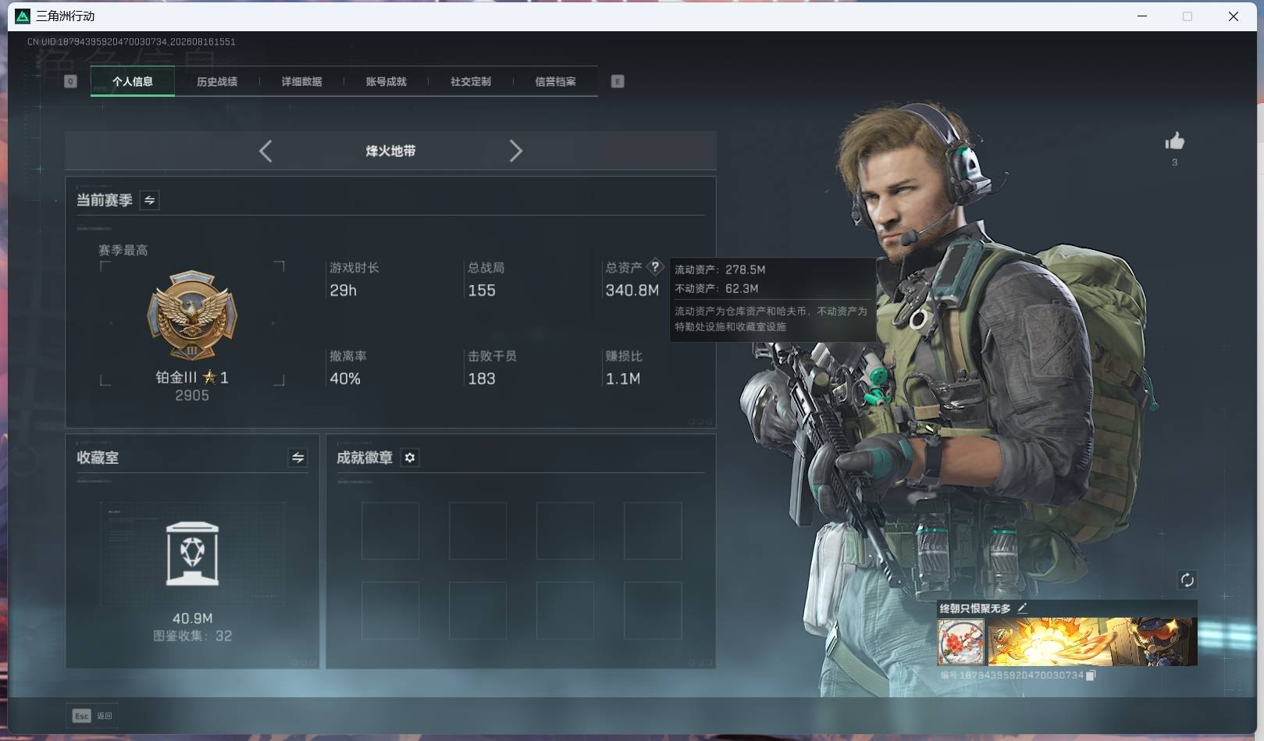Click the 赚损比 1.1M stat
This screenshot has width=1264, height=741.
point(624,368)
